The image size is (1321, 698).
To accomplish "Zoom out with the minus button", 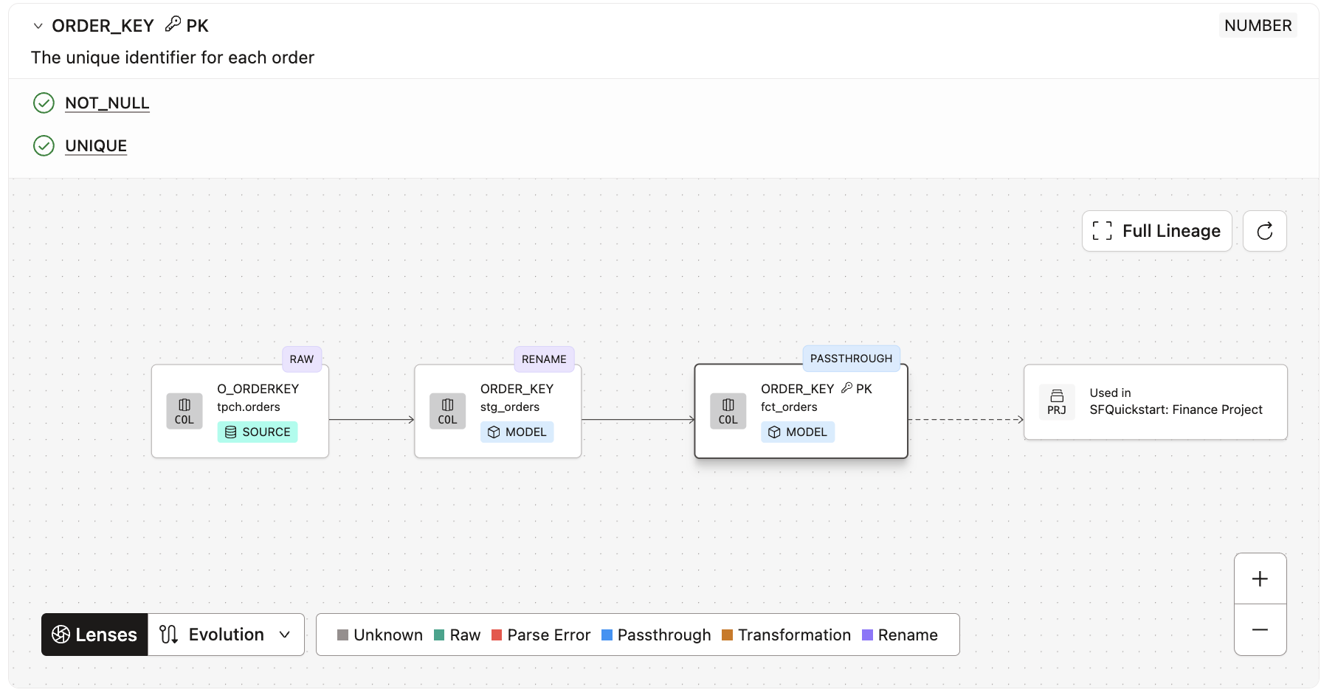I will click(1260, 630).
